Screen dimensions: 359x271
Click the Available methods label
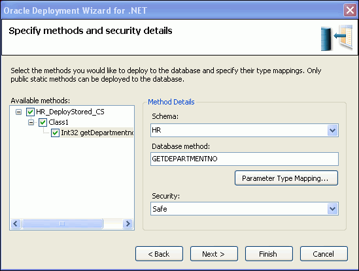tap(41, 101)
